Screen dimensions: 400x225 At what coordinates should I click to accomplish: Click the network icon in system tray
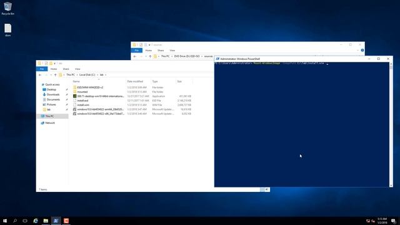click(368, 221)
